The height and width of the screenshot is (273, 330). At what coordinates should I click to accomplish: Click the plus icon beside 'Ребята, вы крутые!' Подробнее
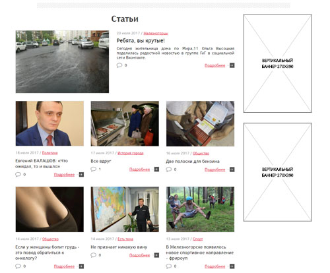pos(232,65)
